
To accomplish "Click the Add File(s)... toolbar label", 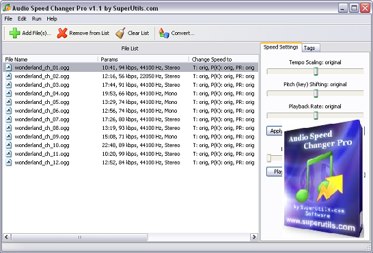I will click(x=36, y=33).
